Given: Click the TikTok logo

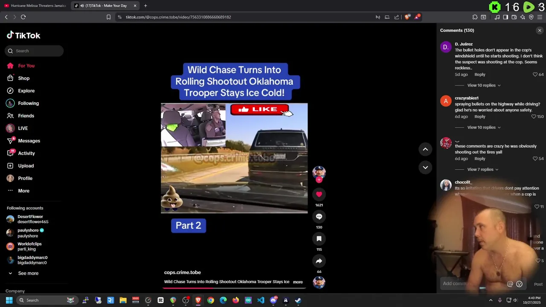Looking at the screenshot, I should pos(23,35).
